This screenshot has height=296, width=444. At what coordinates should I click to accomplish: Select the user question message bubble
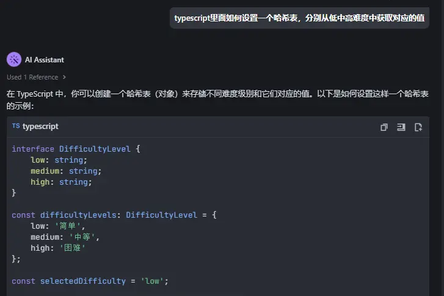(299, 18)
